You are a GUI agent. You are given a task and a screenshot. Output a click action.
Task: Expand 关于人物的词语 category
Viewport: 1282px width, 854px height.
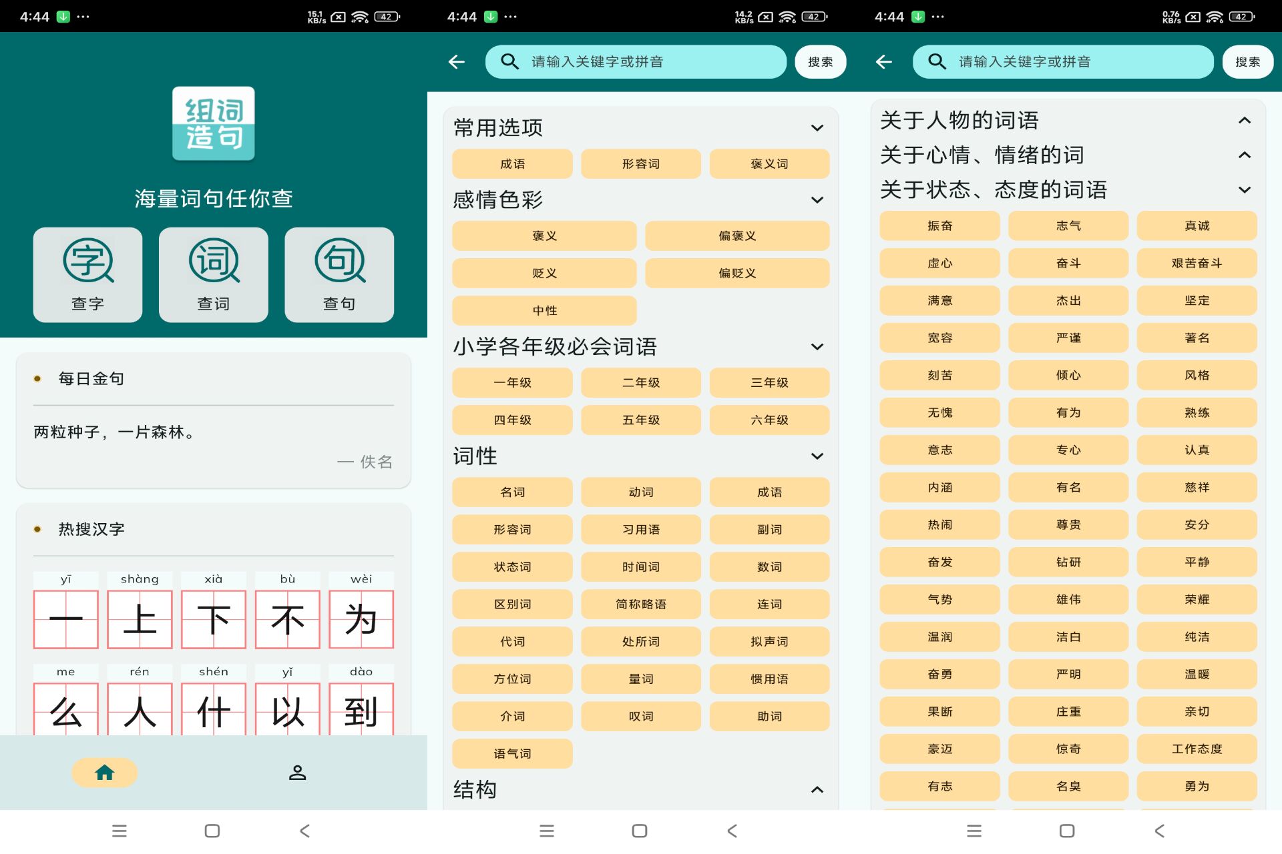pos(1244,121)
